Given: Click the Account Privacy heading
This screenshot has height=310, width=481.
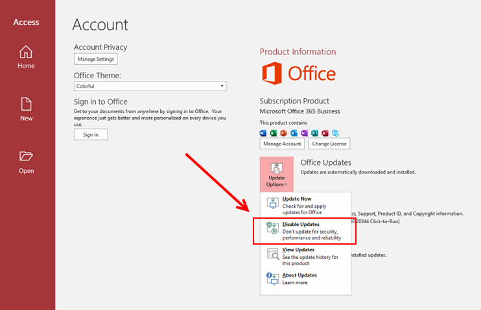Looking at the screenshot, I should [x=100, y=47].
